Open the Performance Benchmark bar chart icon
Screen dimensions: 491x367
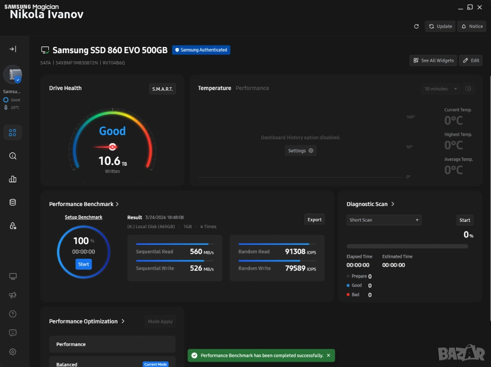[x=13, y=179]
